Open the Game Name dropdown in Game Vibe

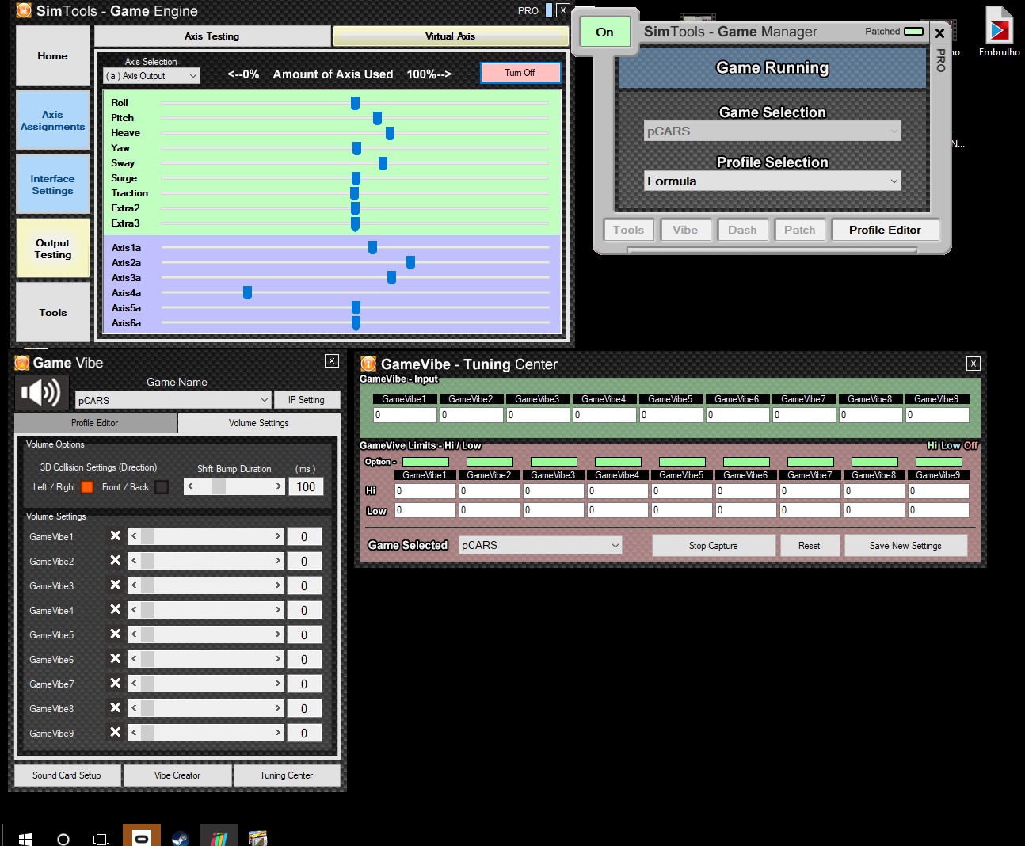[x=173, y=400]
